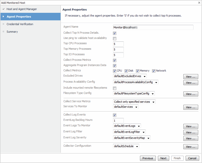This screenshot has height=163, width=202.
Task: Uncheck the Disk metrics checkbox
Action: (x=126, y=71)
